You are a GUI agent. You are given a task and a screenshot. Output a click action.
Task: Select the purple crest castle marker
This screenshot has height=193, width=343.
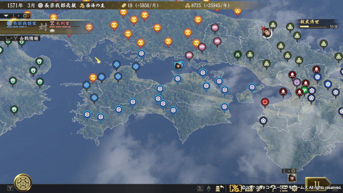pos(297,83)
